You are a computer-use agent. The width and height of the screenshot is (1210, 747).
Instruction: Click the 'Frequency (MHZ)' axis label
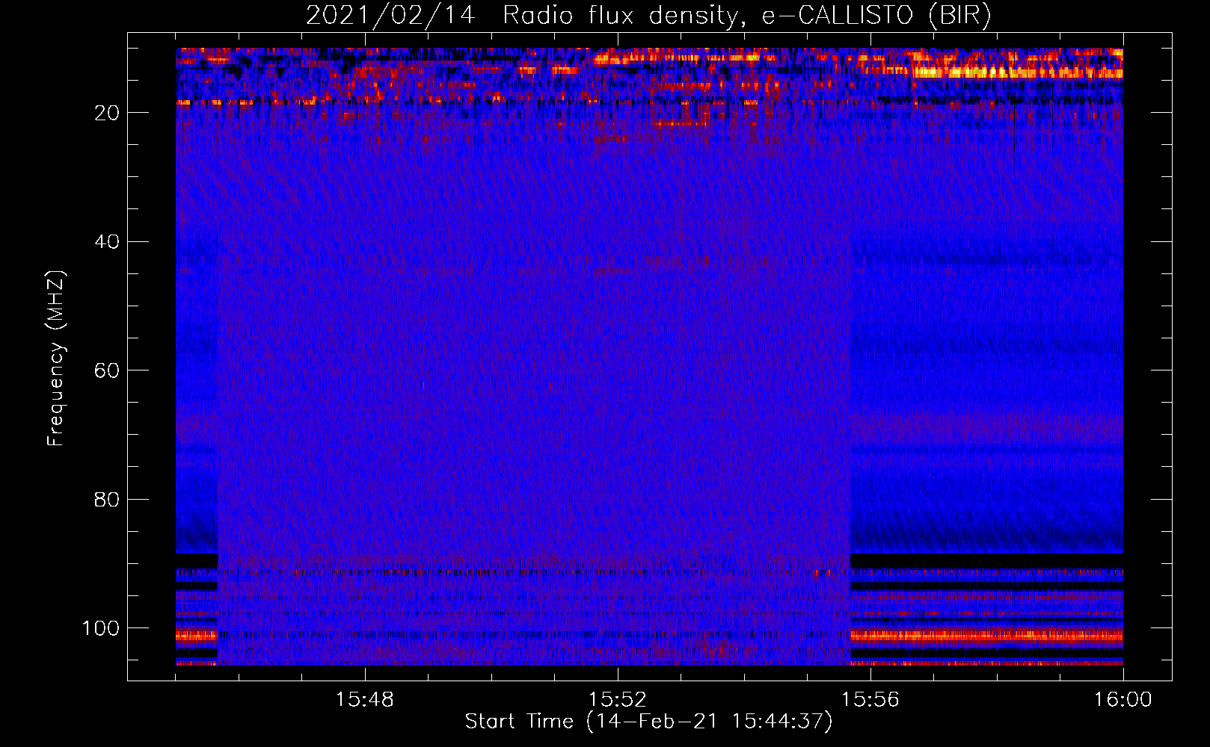point(56,358)
